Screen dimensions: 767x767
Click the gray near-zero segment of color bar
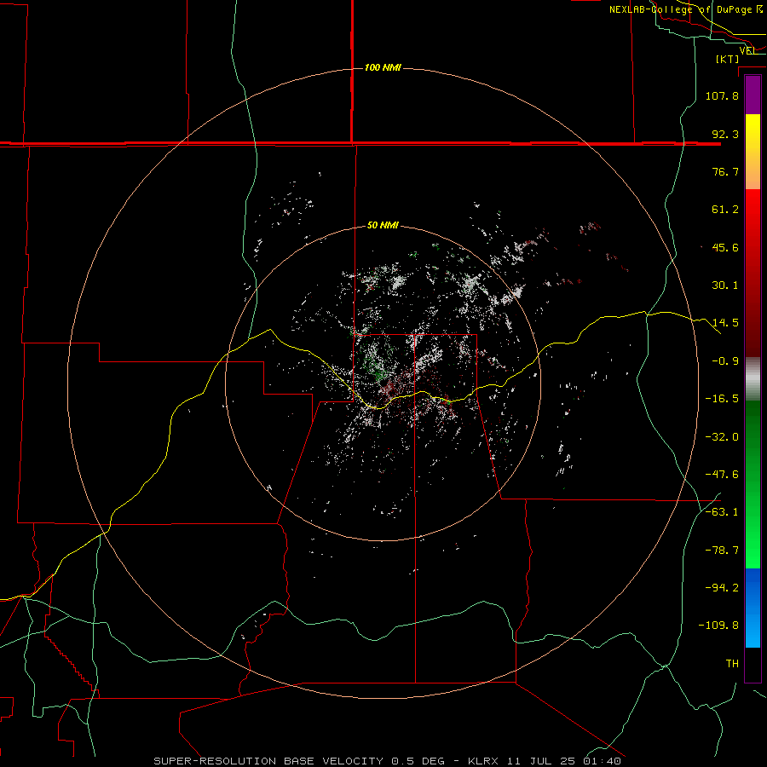coord(753,379)
